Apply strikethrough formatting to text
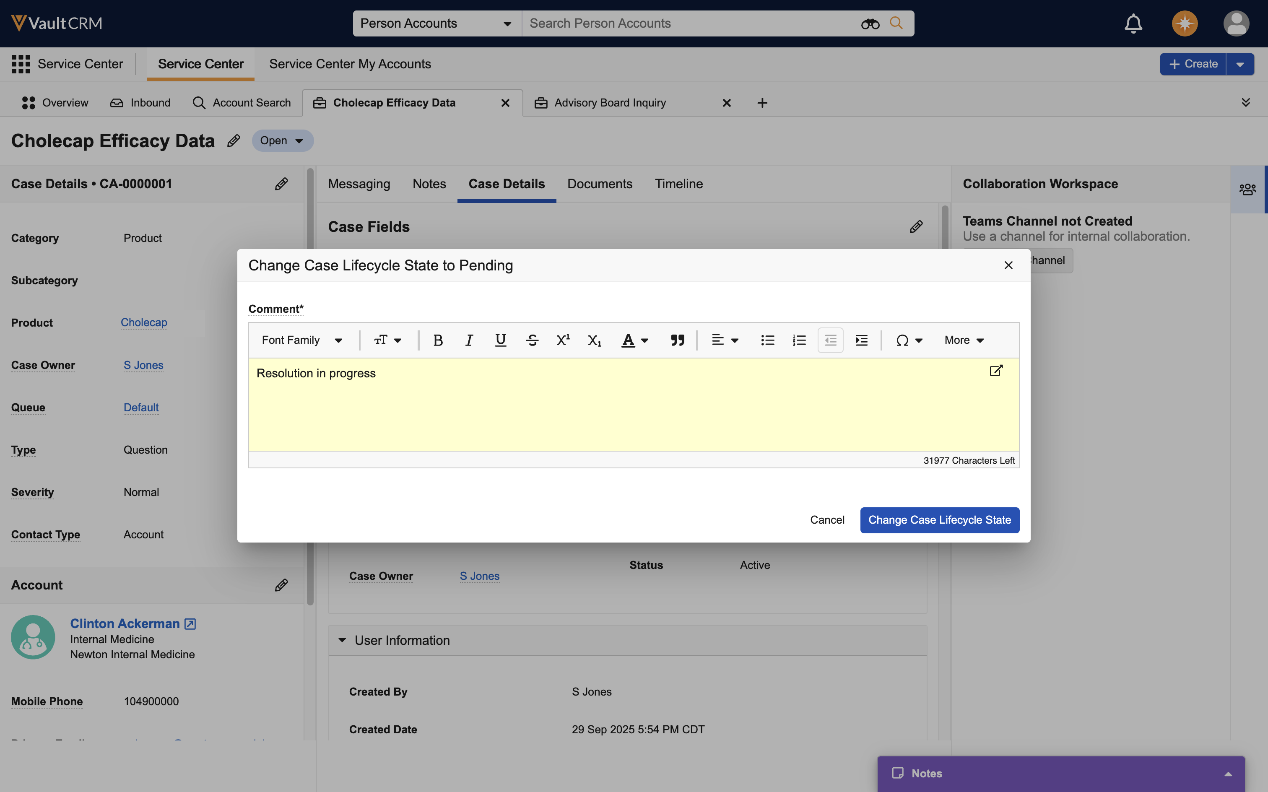1268x792 pixels. tap(532, 340)
